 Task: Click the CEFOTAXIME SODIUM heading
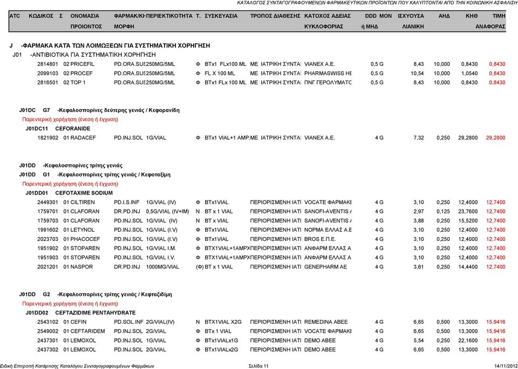84,193
